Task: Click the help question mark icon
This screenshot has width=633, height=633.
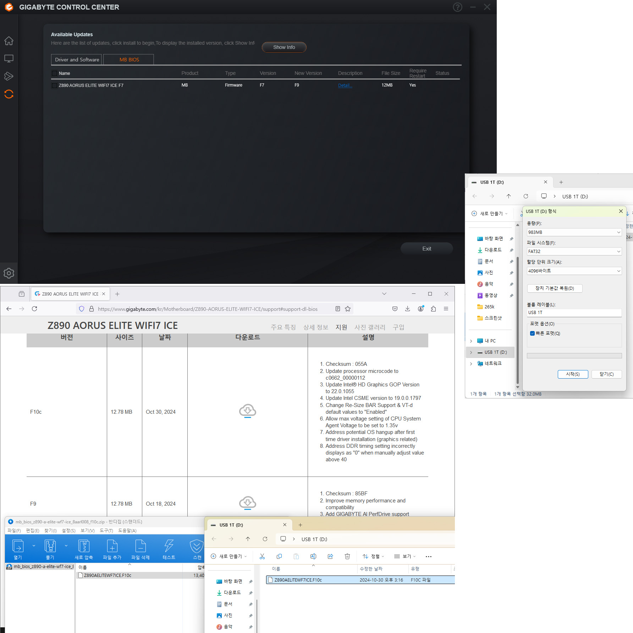Action: [x=458, y=7]
